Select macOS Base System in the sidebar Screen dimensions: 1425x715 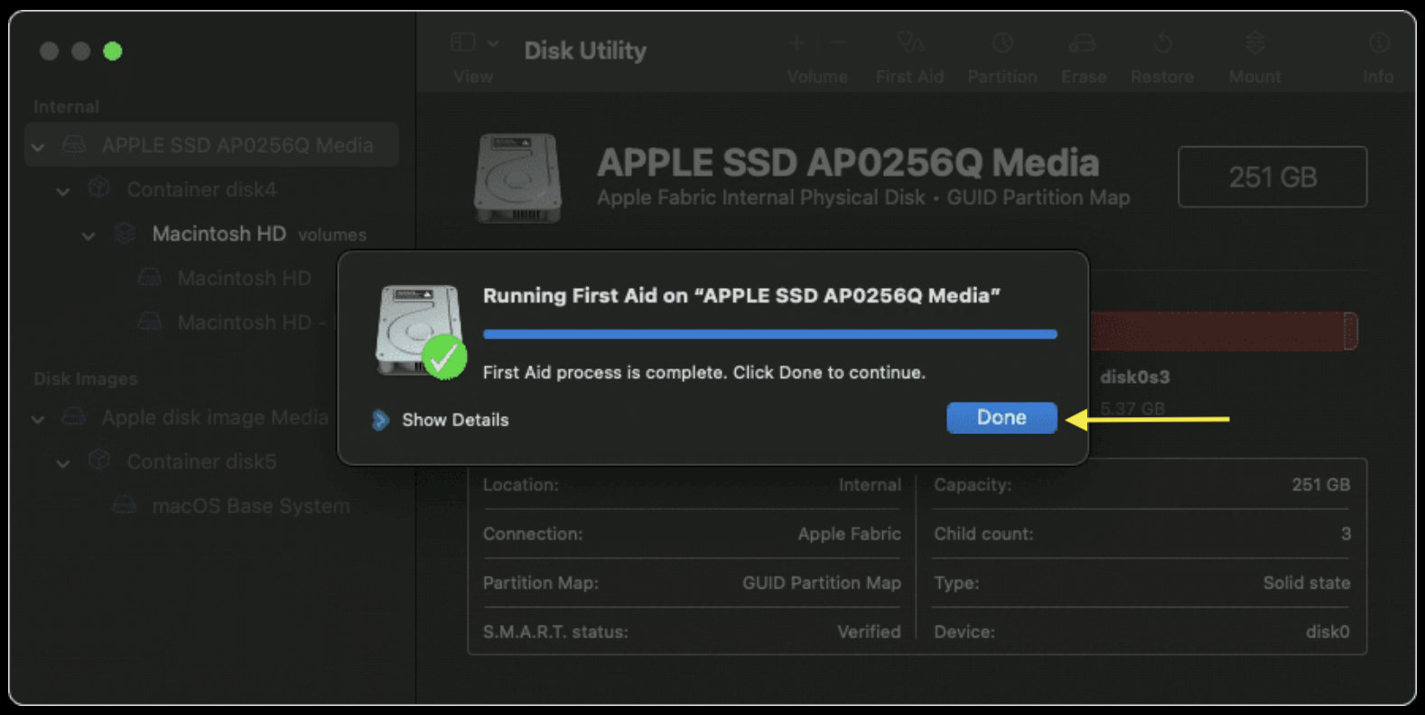(x=250, y=506)
